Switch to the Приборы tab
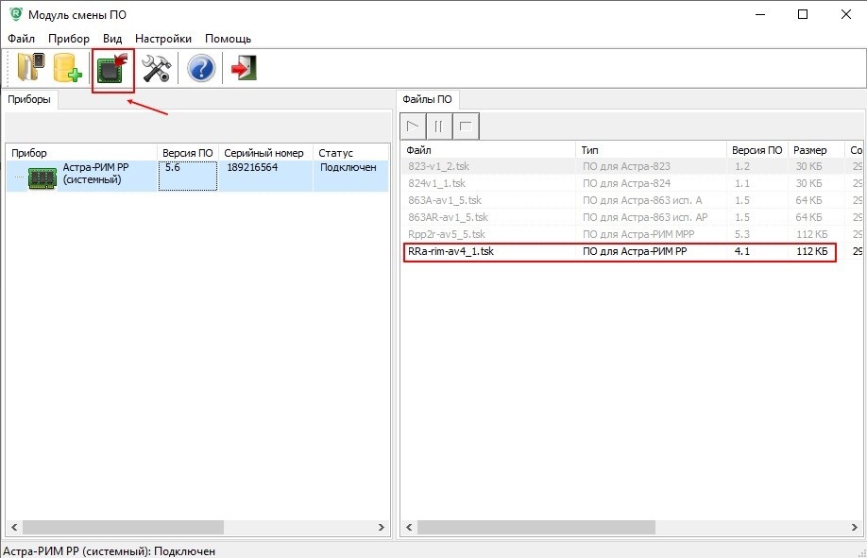The height and width of the screenshot is (558, 867). 30,99
